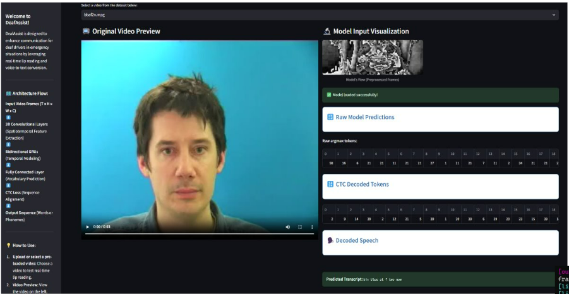Open the video's three-dot options menu
Viewport: 569px width, 294px height.
312,227
